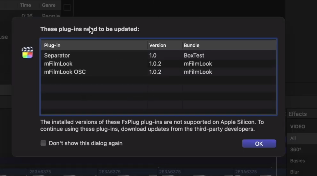Image resolution: width=317 pixels, height=176 pixels.
Task: Select the first 2E3A6375 clip in the timeline
Action: [x=40, y=172]
